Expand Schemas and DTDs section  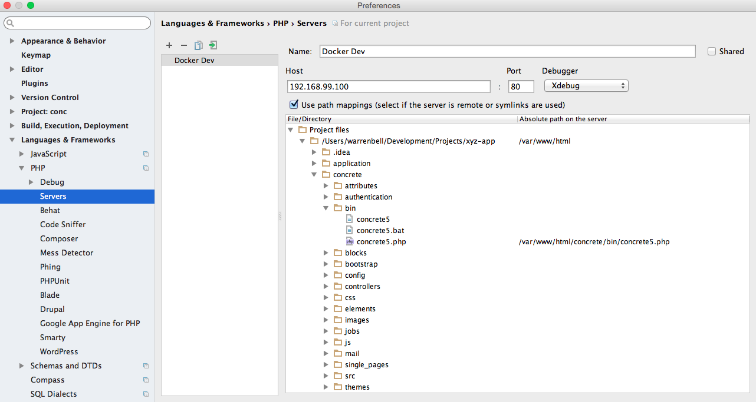[x=22, y=366]
